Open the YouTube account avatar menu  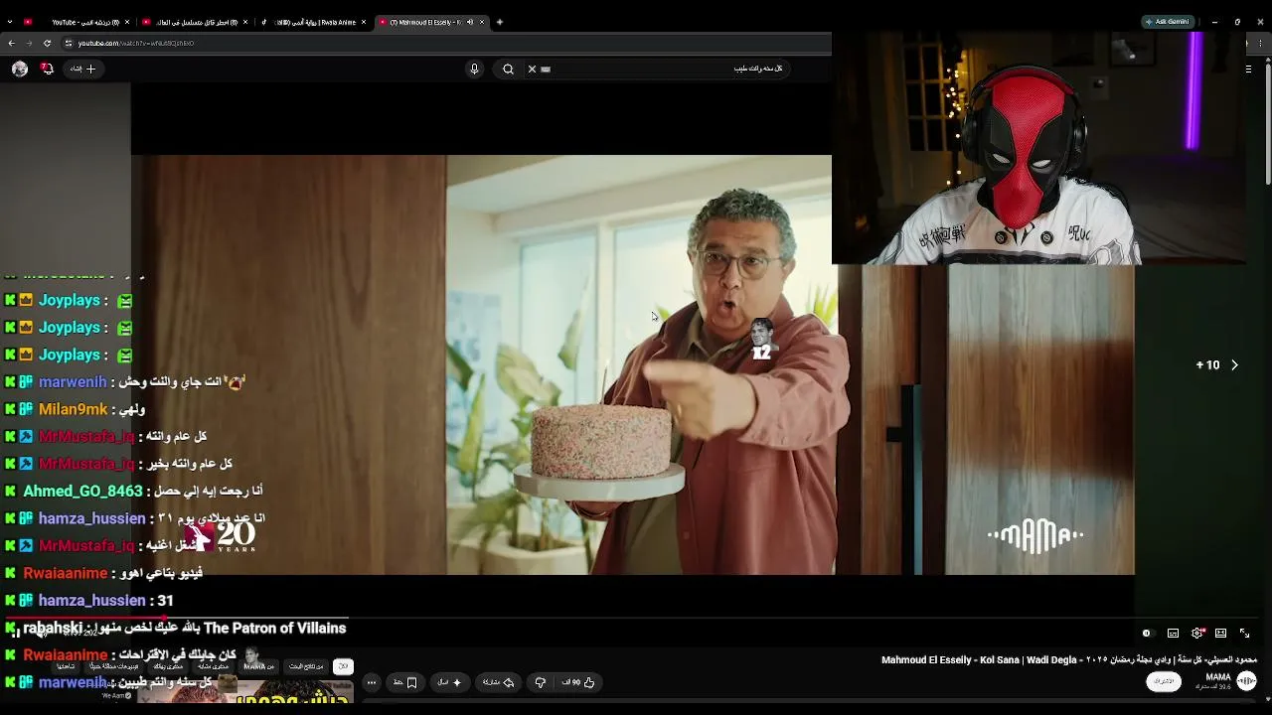tap(20, 69)
